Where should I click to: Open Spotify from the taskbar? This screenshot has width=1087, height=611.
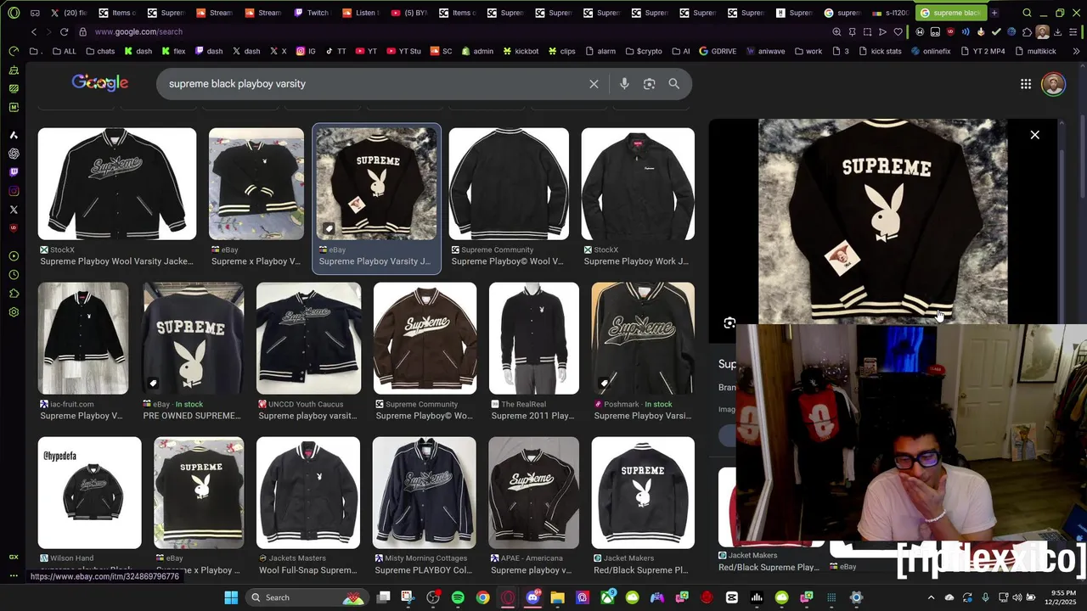point(458,597)
